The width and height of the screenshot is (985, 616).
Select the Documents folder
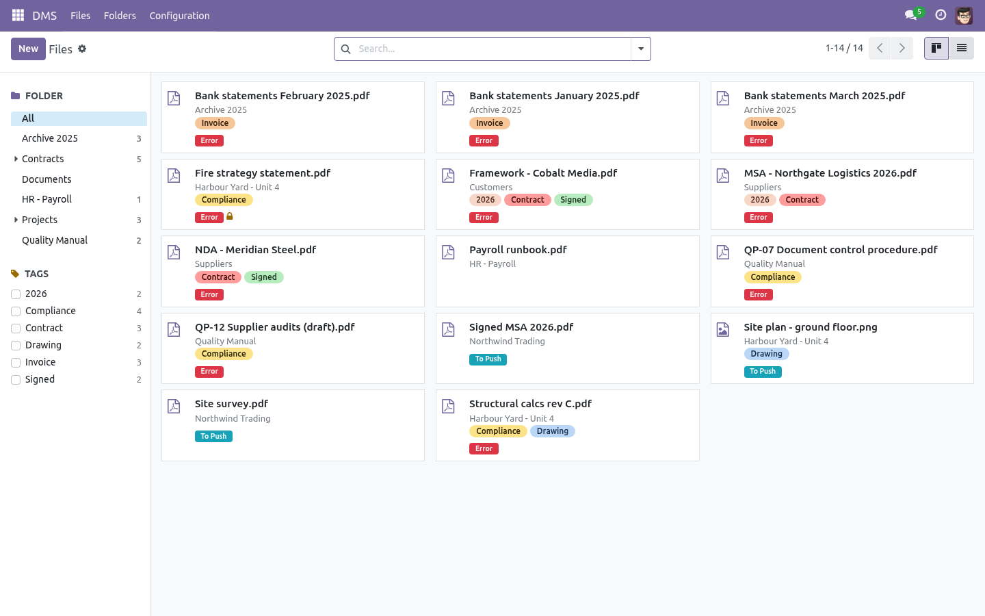79,179
